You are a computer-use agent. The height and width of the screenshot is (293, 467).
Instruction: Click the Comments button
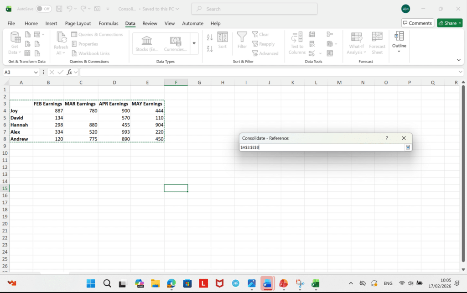(417, 23)
